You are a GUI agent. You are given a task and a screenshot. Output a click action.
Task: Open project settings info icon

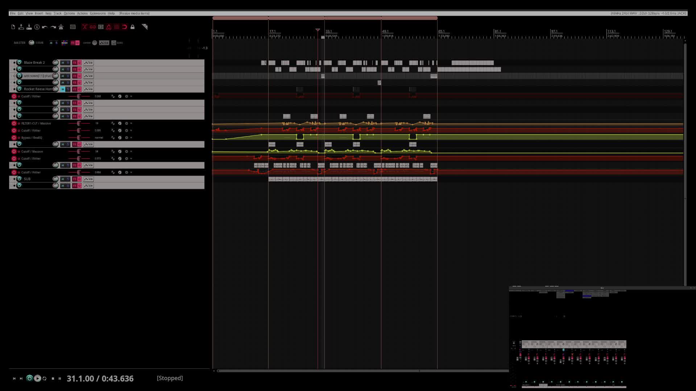tap(37, 27)
